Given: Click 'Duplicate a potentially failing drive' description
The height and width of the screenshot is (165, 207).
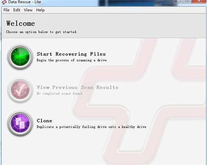Looking at the screenshot, I should (91, 127).
